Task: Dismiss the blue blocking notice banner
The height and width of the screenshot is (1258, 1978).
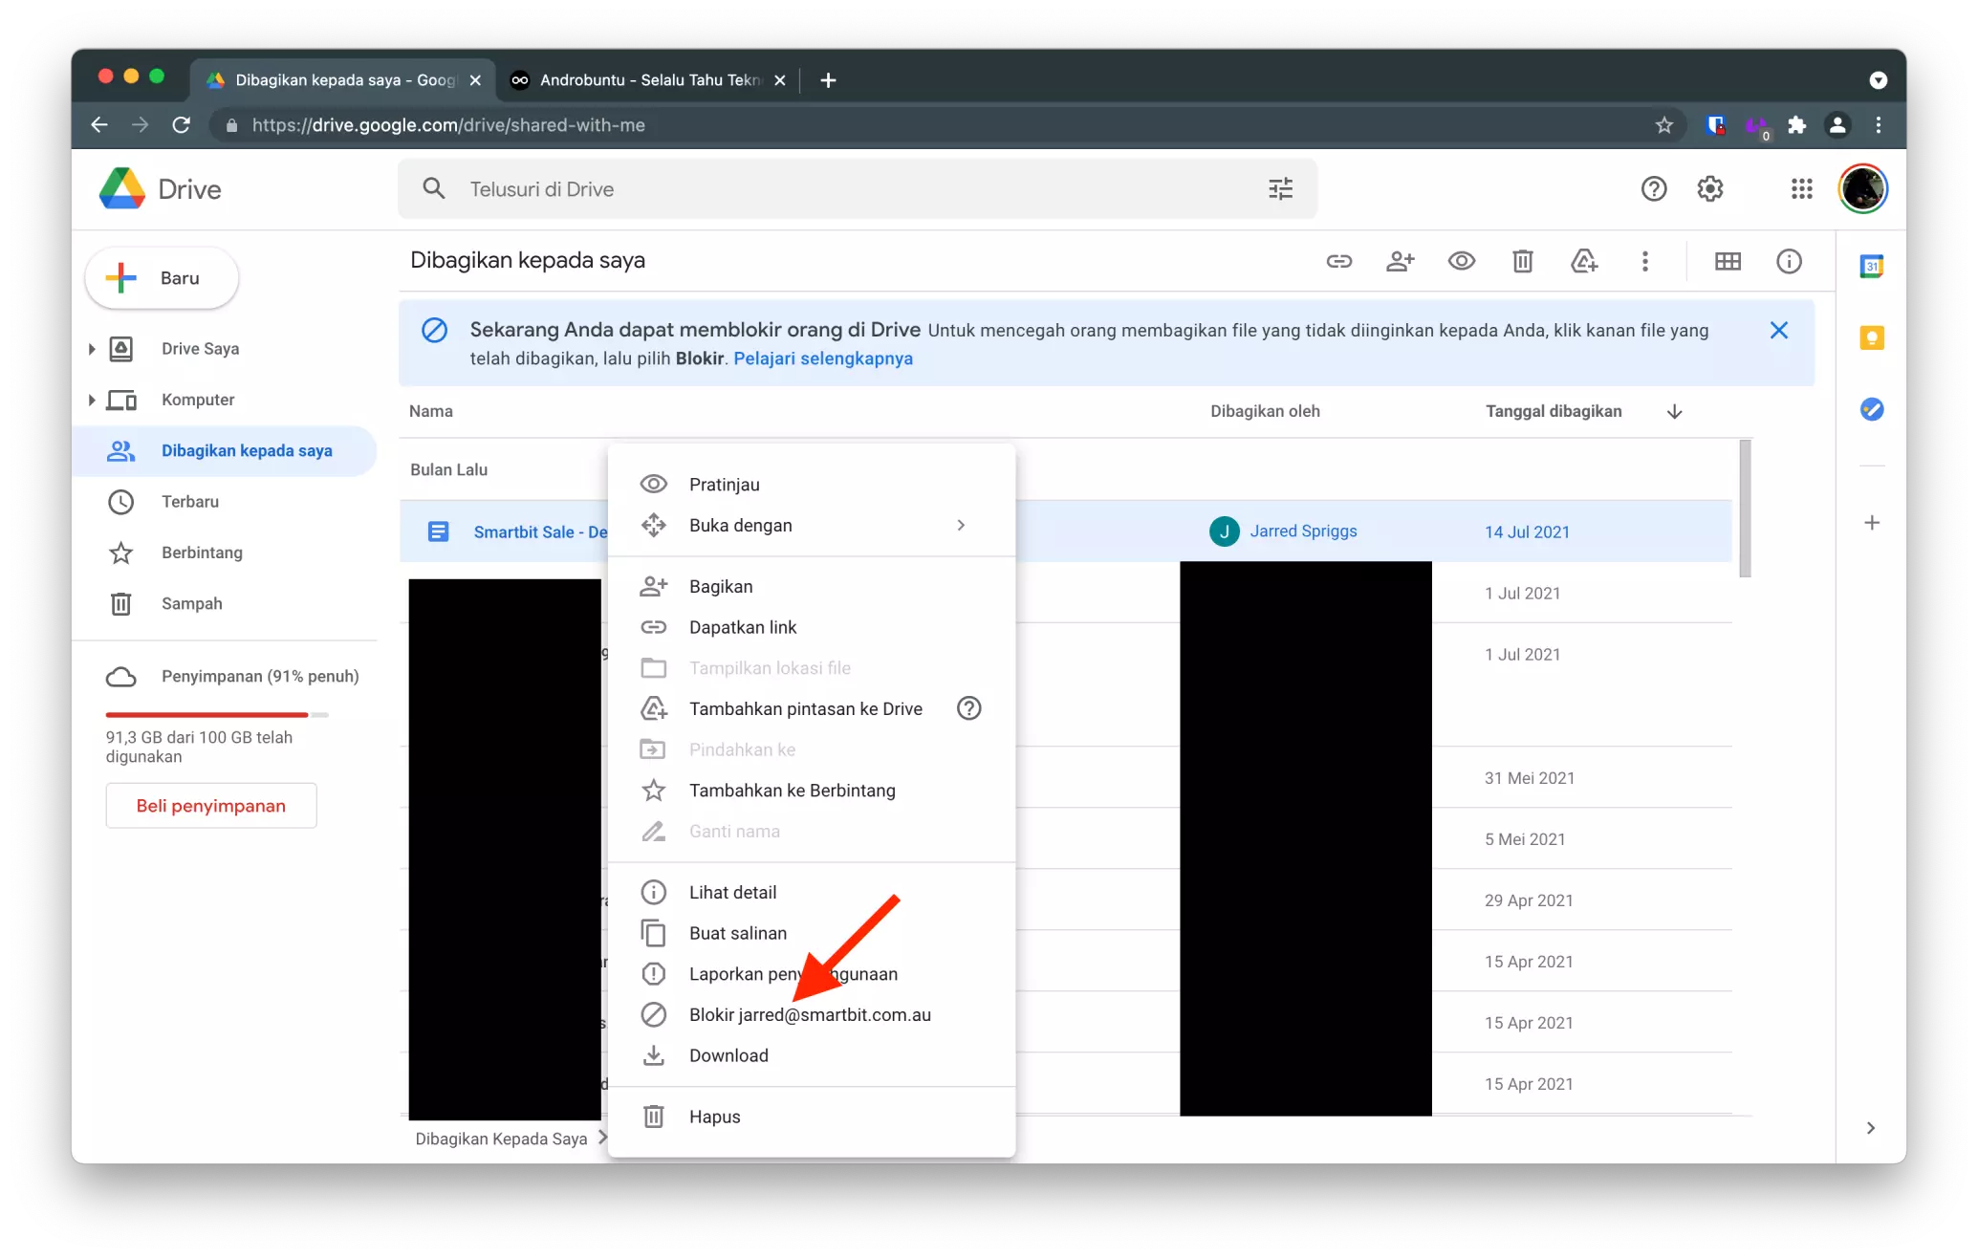Action: click(x=1779, y=330)
